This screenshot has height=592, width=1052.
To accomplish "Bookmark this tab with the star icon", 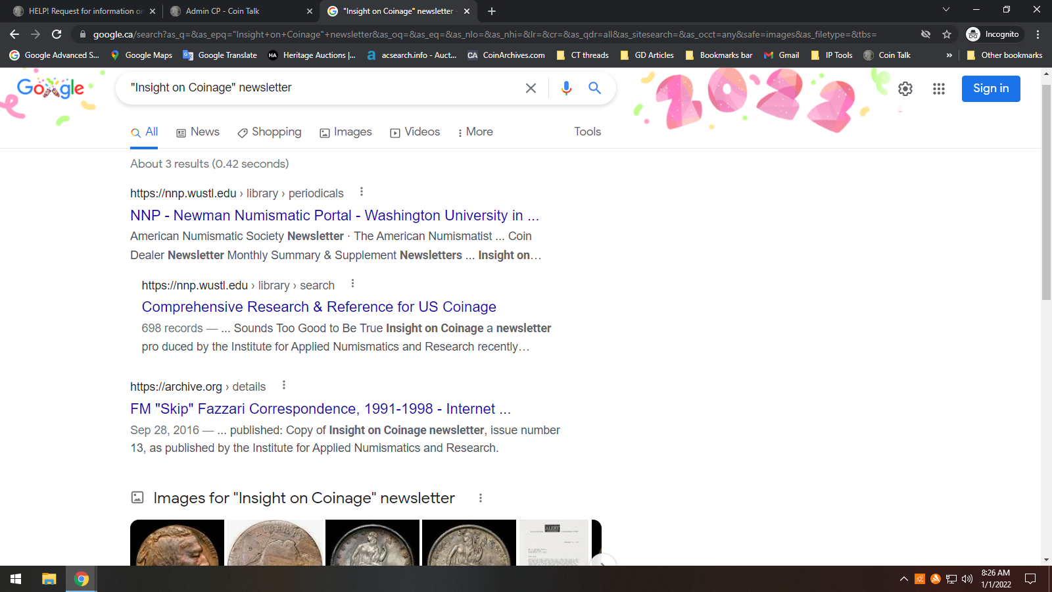I will [x=947, y=34].
